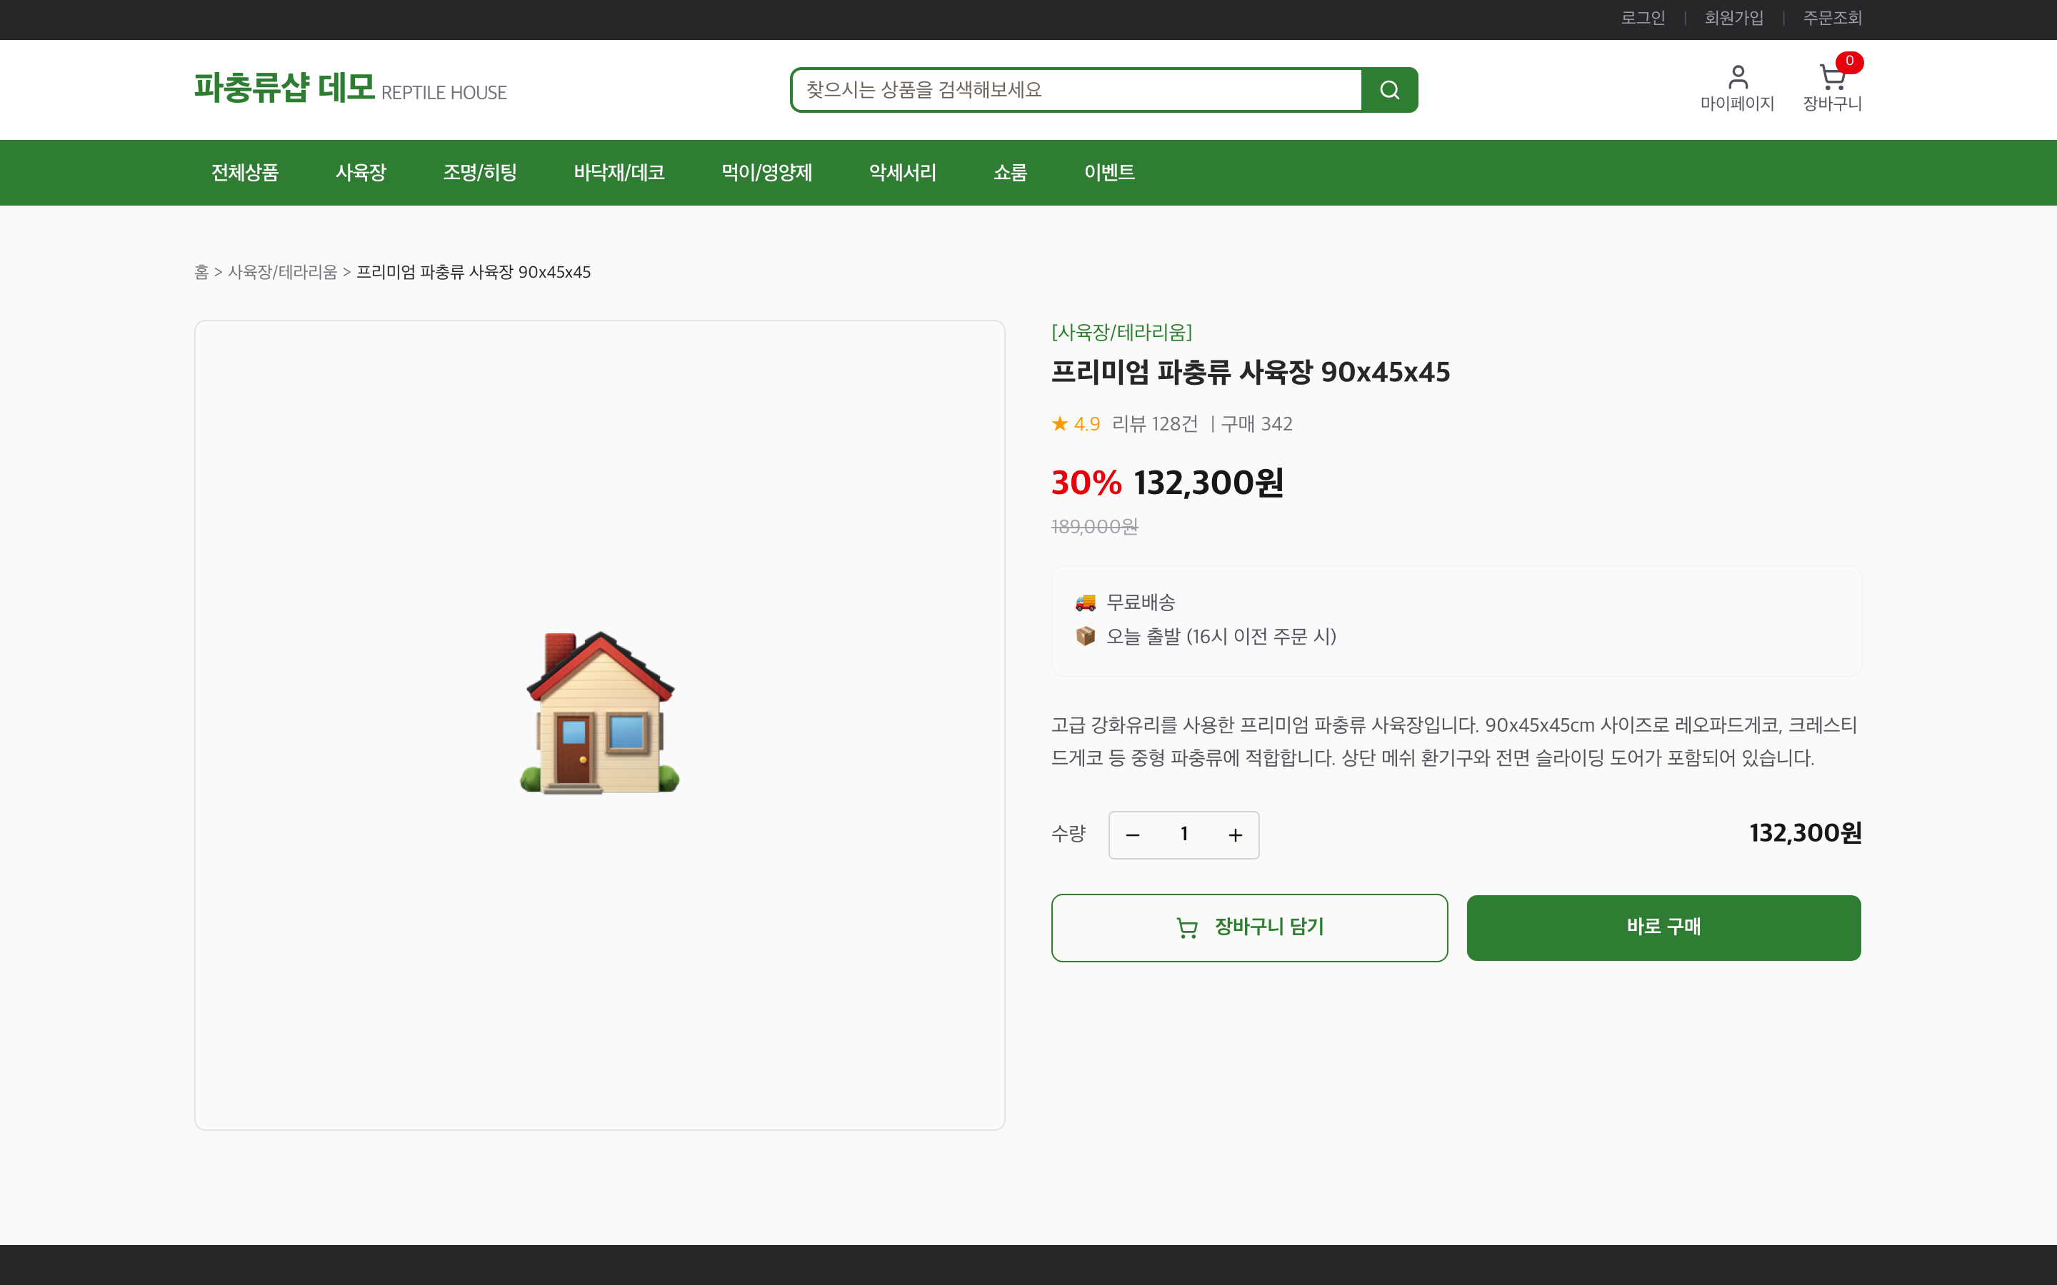Focus the product search field
The image size is (2057, 1285).
(x=1076, y=90)
